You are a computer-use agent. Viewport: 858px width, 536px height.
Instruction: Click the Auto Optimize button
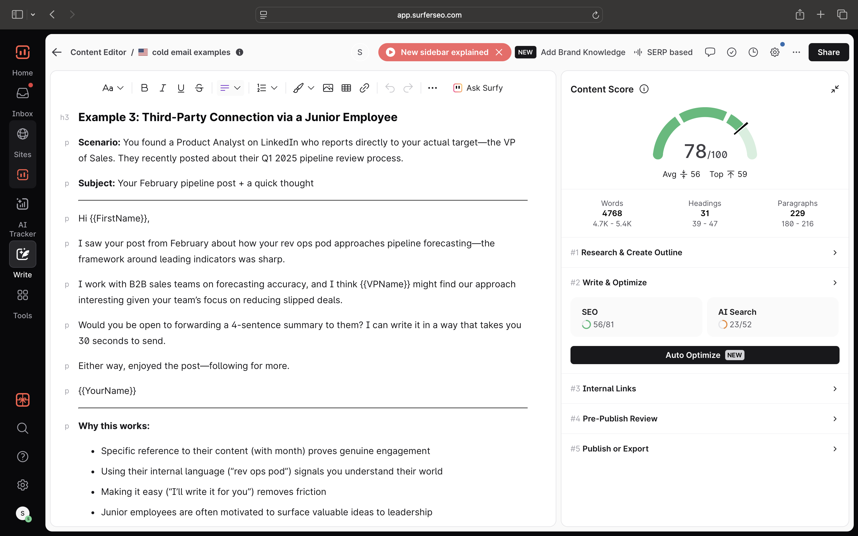pos(704,355)
